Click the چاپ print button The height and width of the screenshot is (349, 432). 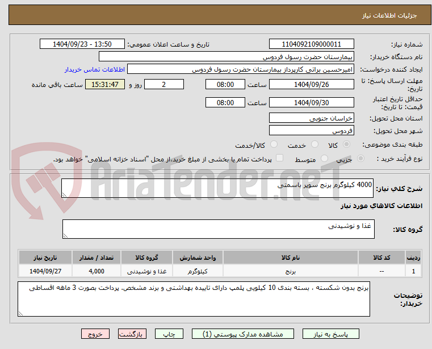click(169, 334)
